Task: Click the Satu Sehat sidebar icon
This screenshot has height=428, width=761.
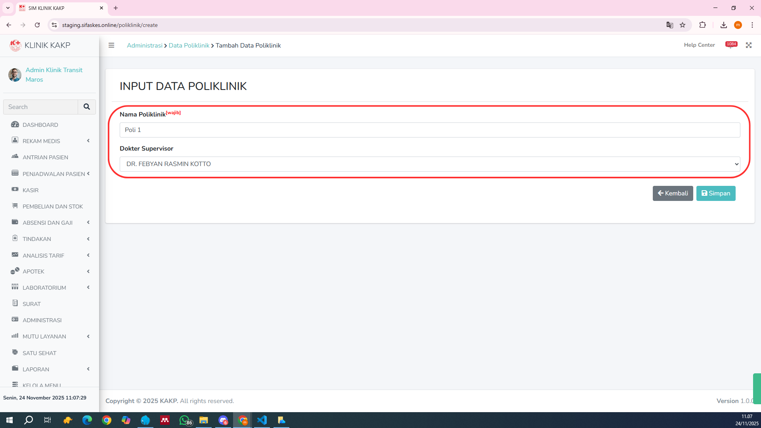Action: click(x=15, y=352)
